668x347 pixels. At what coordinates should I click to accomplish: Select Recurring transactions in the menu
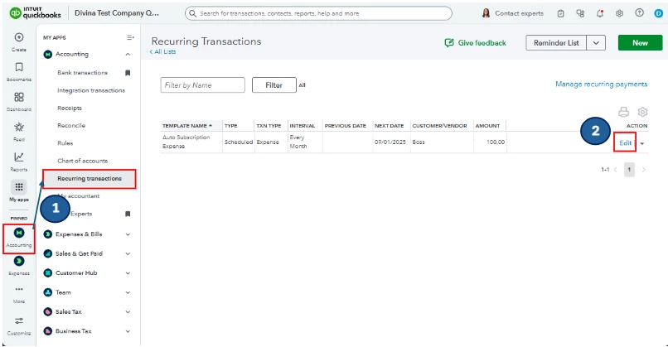coord(90,179)
